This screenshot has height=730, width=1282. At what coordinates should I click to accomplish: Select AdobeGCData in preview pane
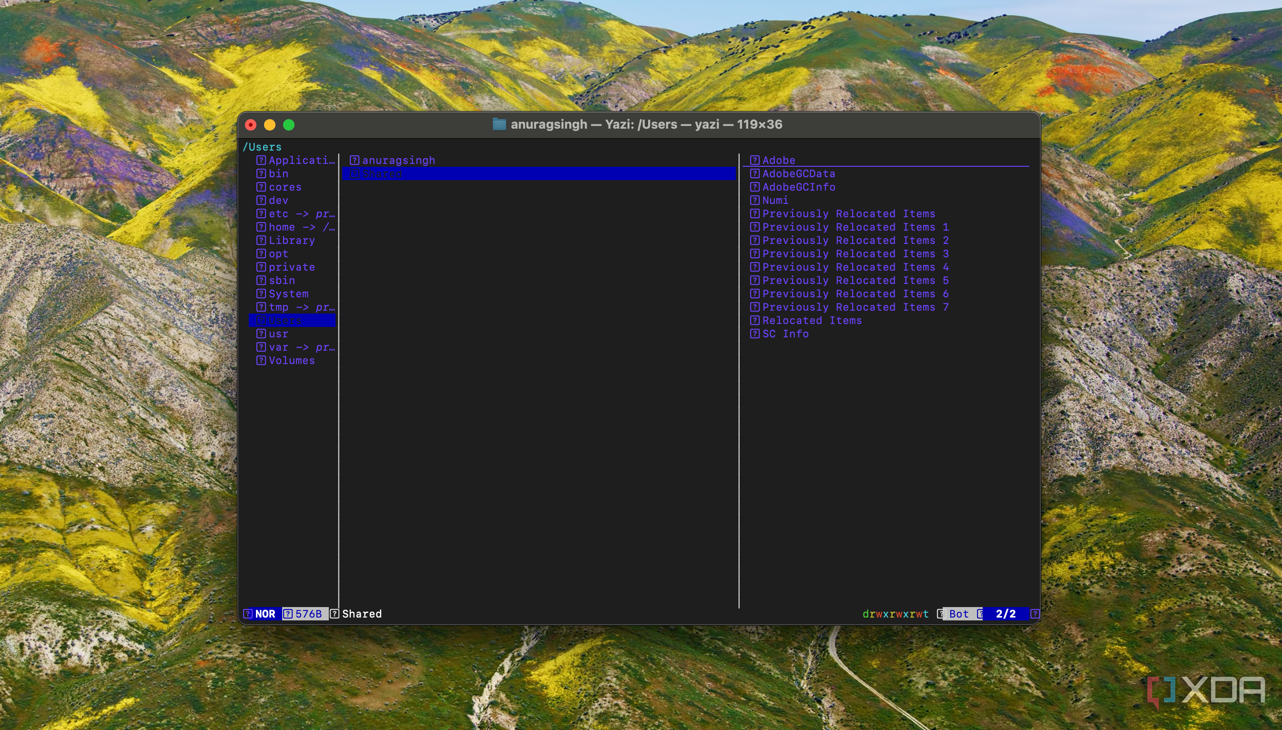792,173
